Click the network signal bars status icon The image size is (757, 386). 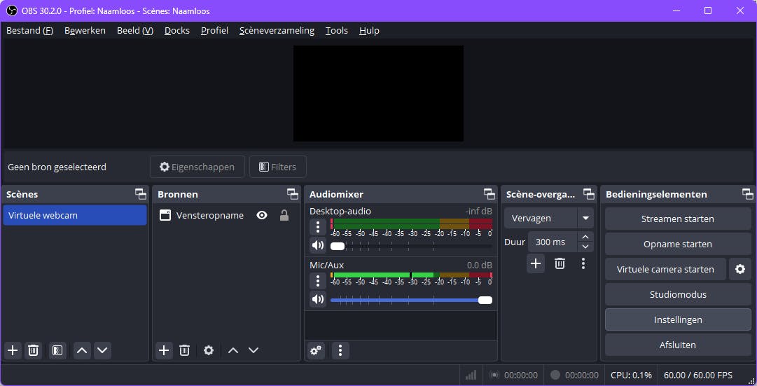click(x=471, y=375)
